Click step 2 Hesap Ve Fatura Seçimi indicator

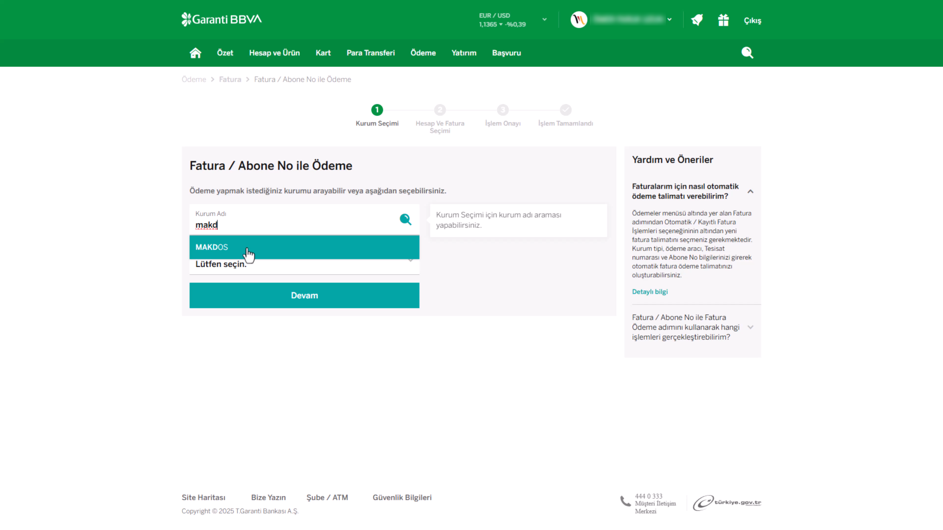click(x=440, y=110)
